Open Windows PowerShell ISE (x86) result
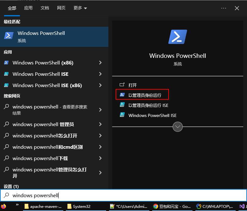Image resolution: width=247 pixels, height=211 pixels. 47,86
